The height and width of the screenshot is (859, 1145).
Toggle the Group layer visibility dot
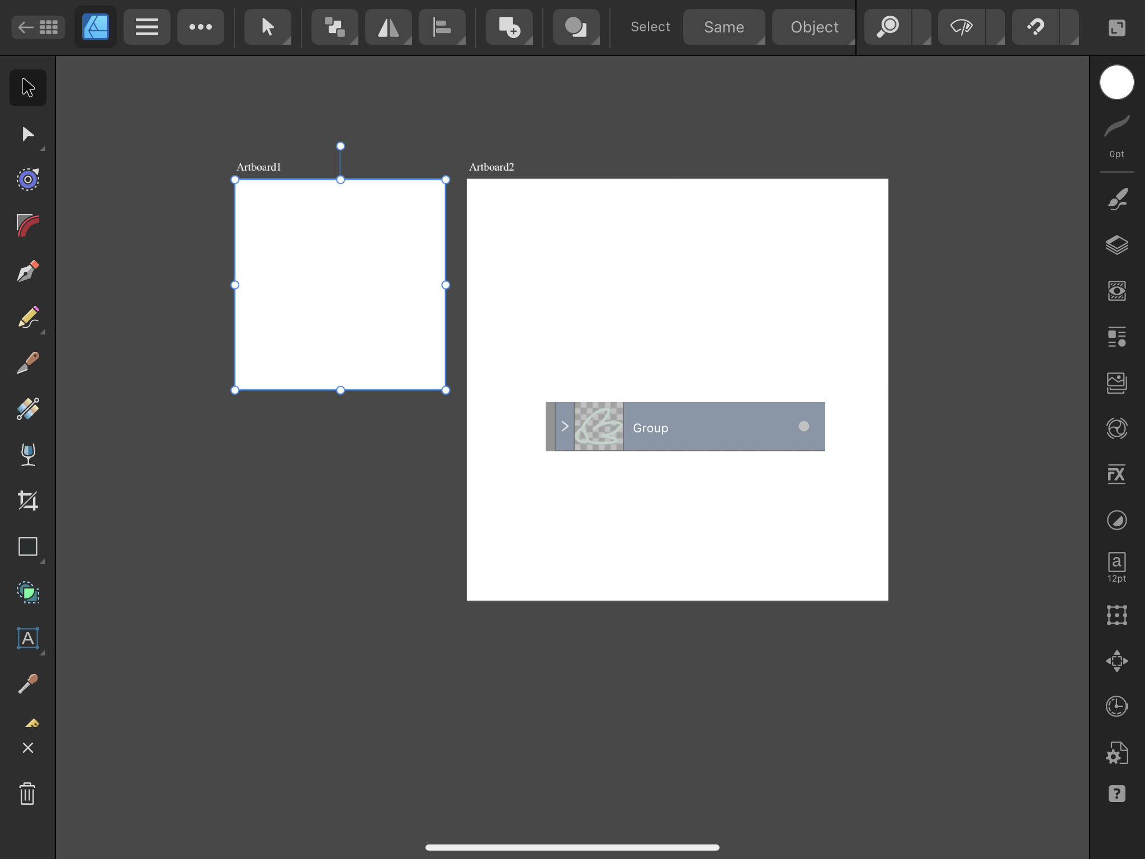click(804, 426)
